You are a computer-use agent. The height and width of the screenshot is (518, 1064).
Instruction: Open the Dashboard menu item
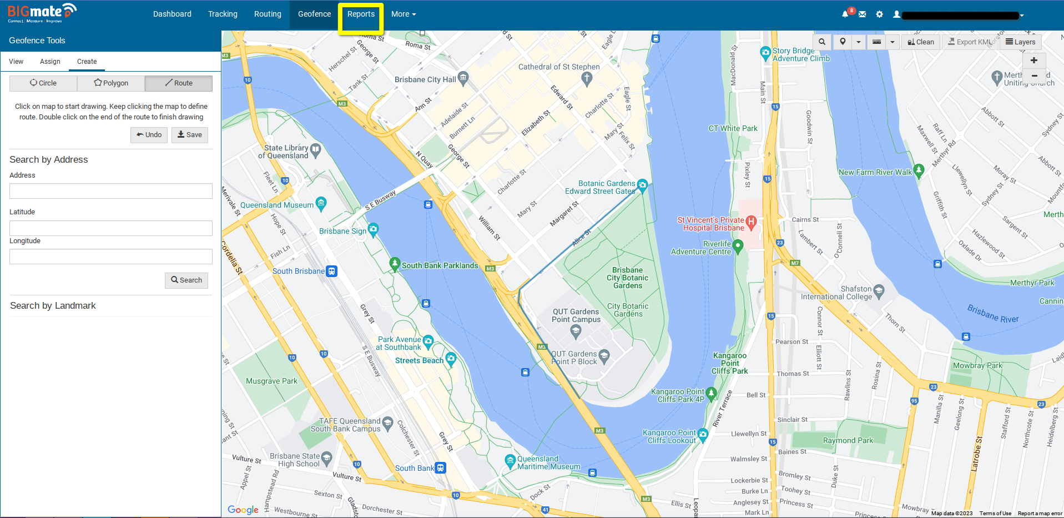(x=172, y=14)
